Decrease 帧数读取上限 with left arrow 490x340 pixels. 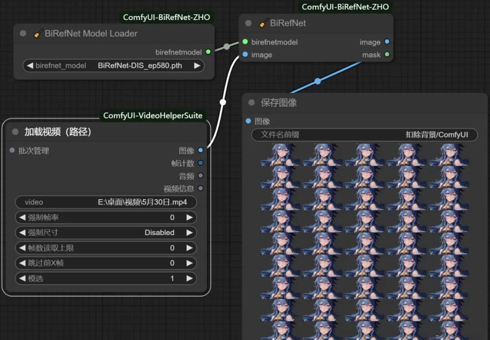coord(22,248)
